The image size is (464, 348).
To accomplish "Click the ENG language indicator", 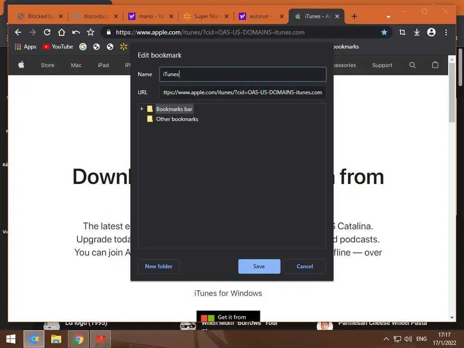I will click(x=421, y=339).
